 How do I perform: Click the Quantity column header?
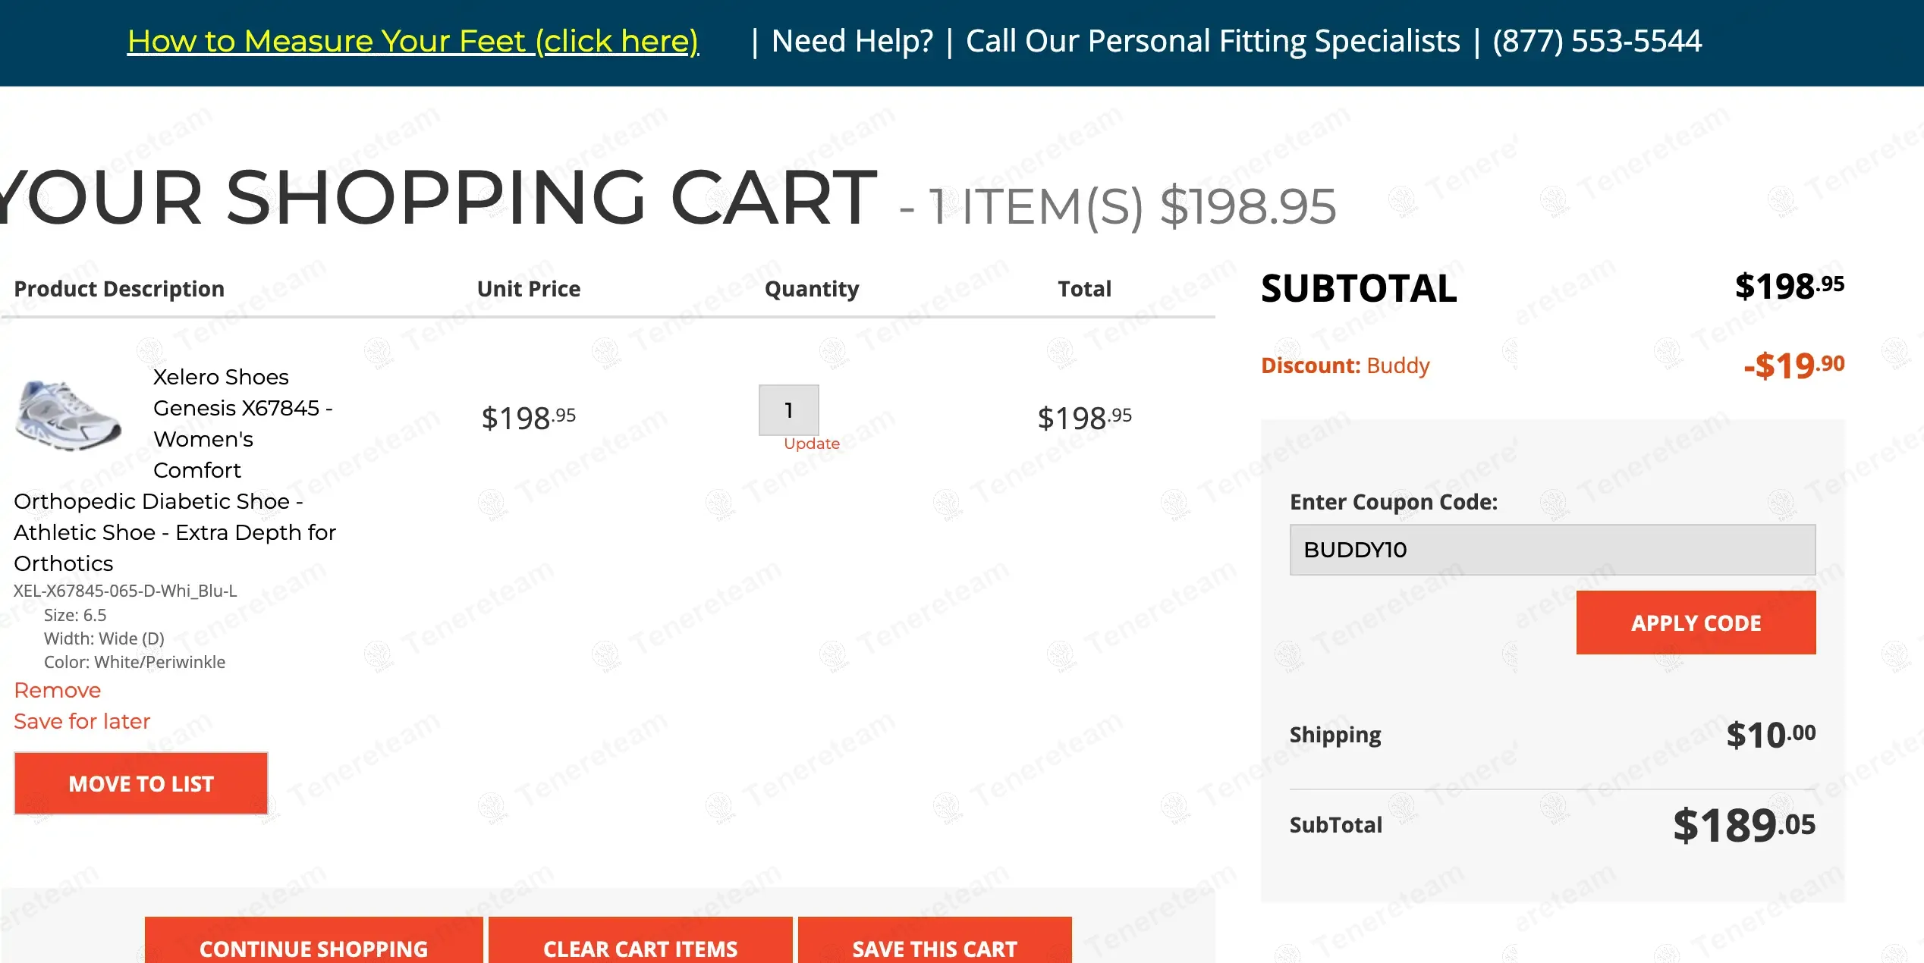tap(811, 289)
